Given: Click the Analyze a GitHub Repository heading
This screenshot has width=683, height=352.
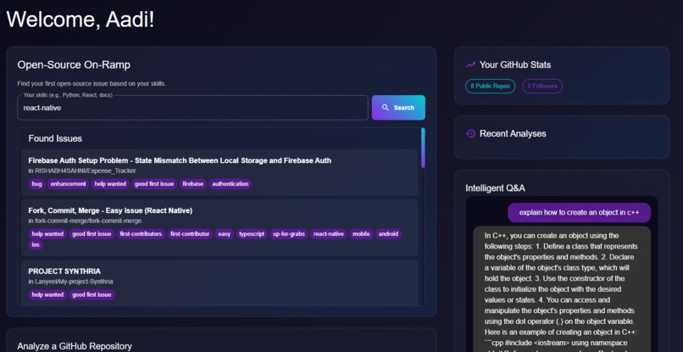Looking at the screenshot, I should pyautogui.click(x=75, y=346).
